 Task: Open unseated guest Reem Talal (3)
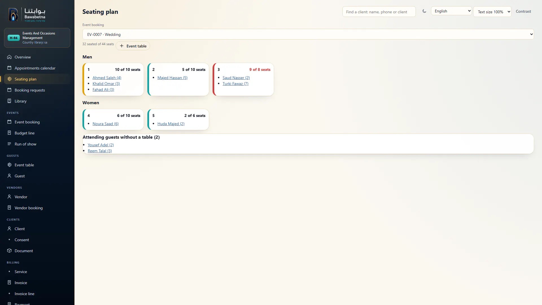(100, 151)
